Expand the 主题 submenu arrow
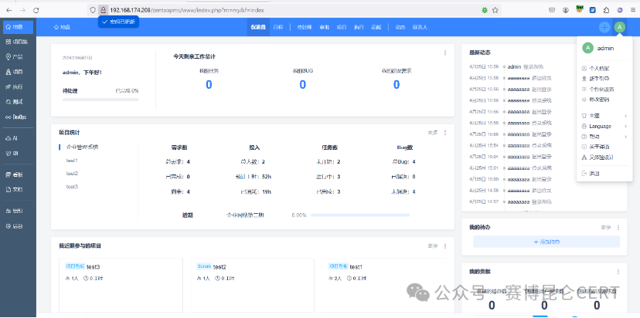 click(x=625, y=116)
